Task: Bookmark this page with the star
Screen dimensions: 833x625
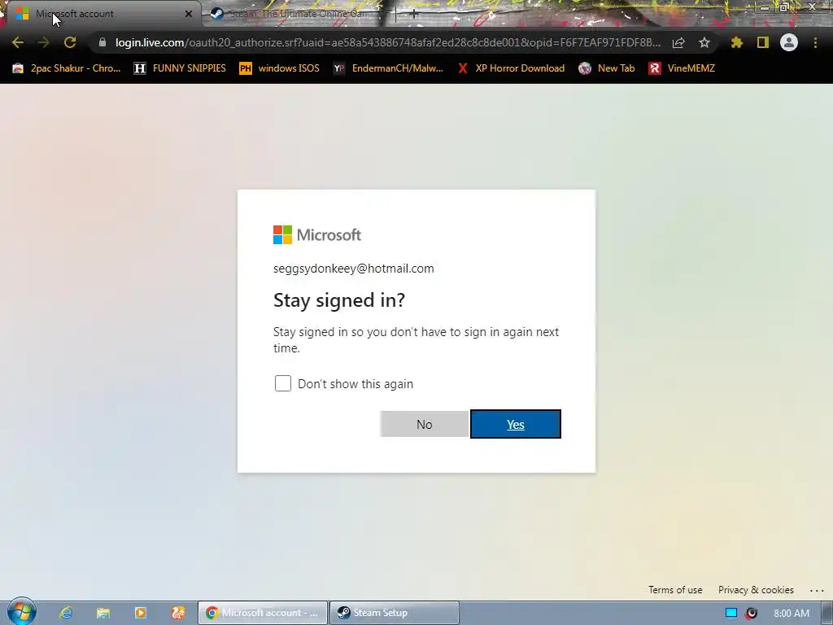Action: pyautogui.click(x=704, y=42)
